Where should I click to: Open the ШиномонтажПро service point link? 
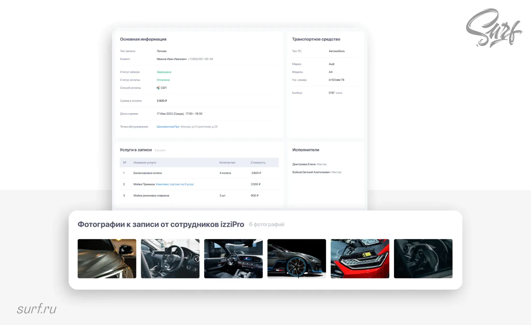[x=168, y=127]
